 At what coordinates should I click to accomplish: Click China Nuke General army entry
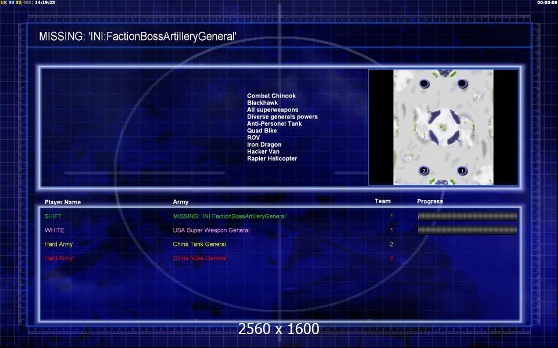(199, 258)
